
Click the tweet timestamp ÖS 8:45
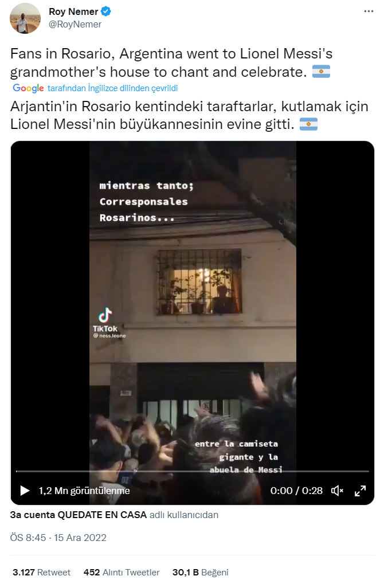28,538
